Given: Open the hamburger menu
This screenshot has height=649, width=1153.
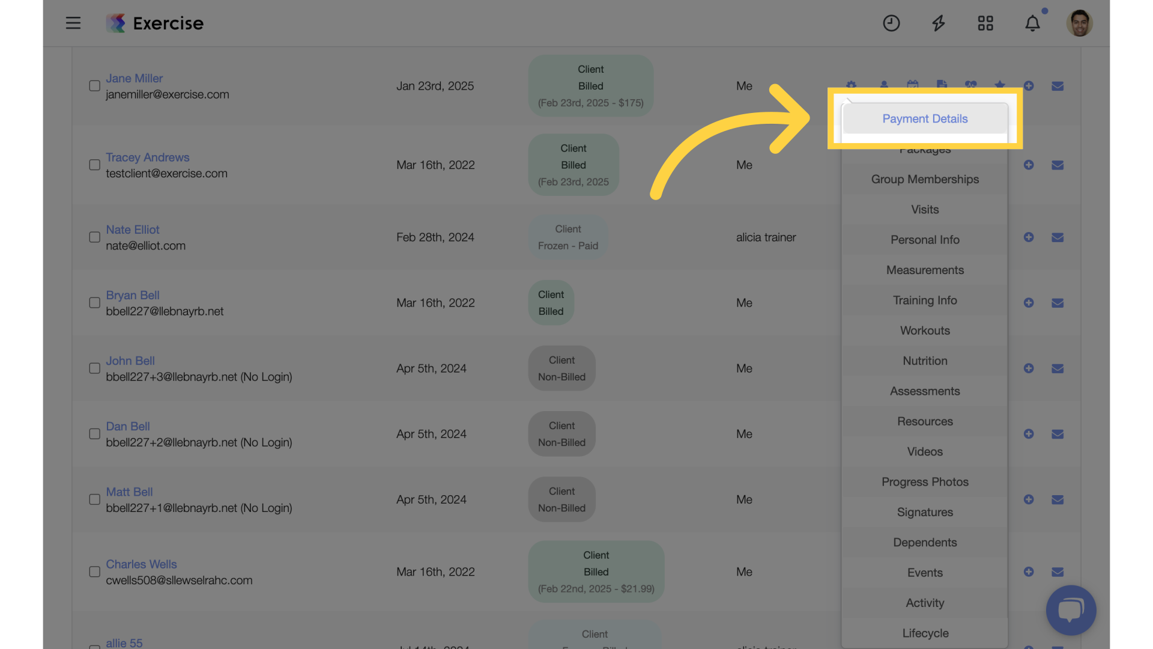Looking at the screenshot, I should click(x=73, y=23).
